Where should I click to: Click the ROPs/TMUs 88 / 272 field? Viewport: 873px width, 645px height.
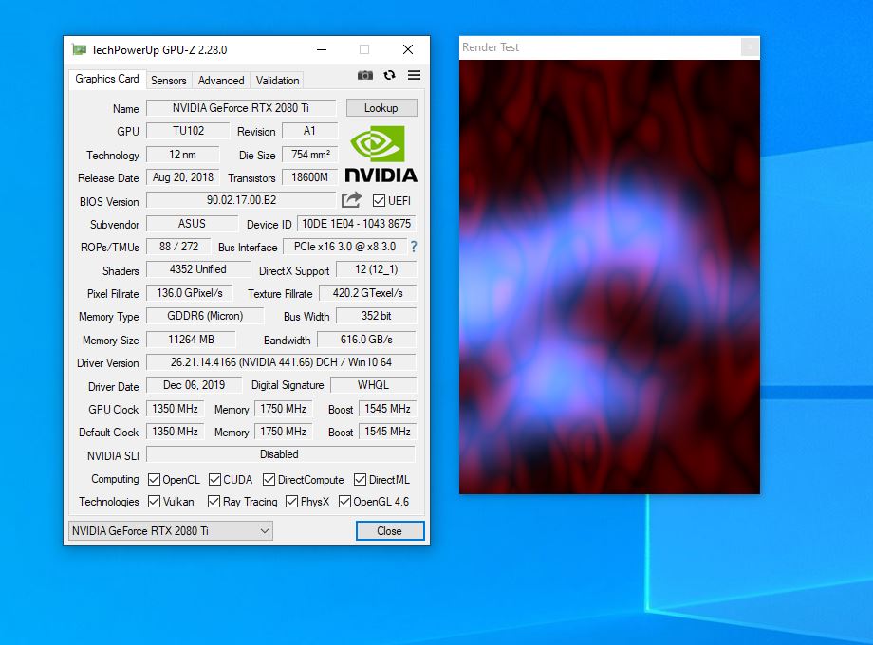178,247
